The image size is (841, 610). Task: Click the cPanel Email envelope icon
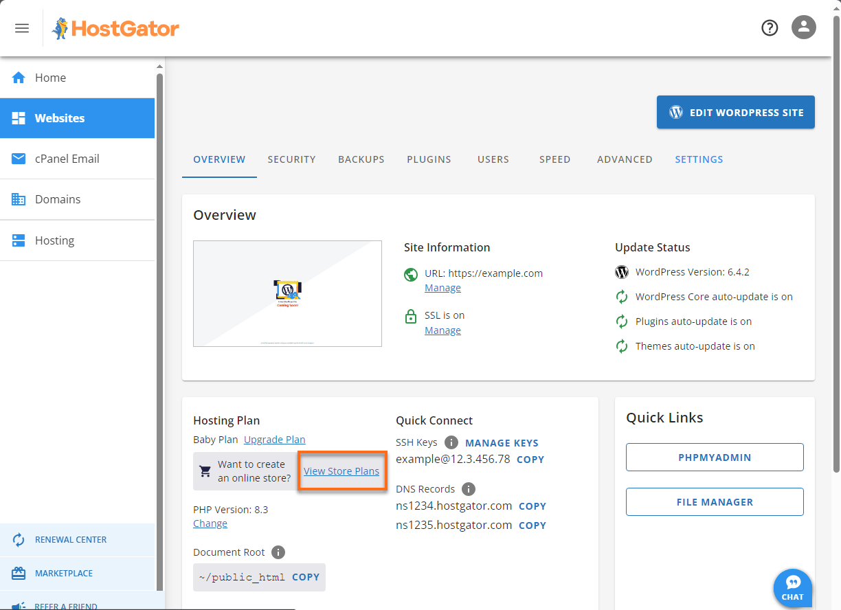tap(19, 159)
